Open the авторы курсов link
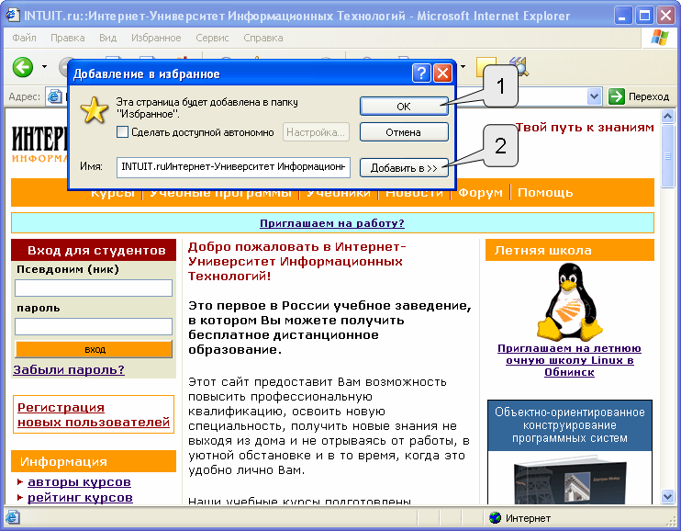Image resolution: width=681 pixels, height=531 pixels. (x=79, y=482)
